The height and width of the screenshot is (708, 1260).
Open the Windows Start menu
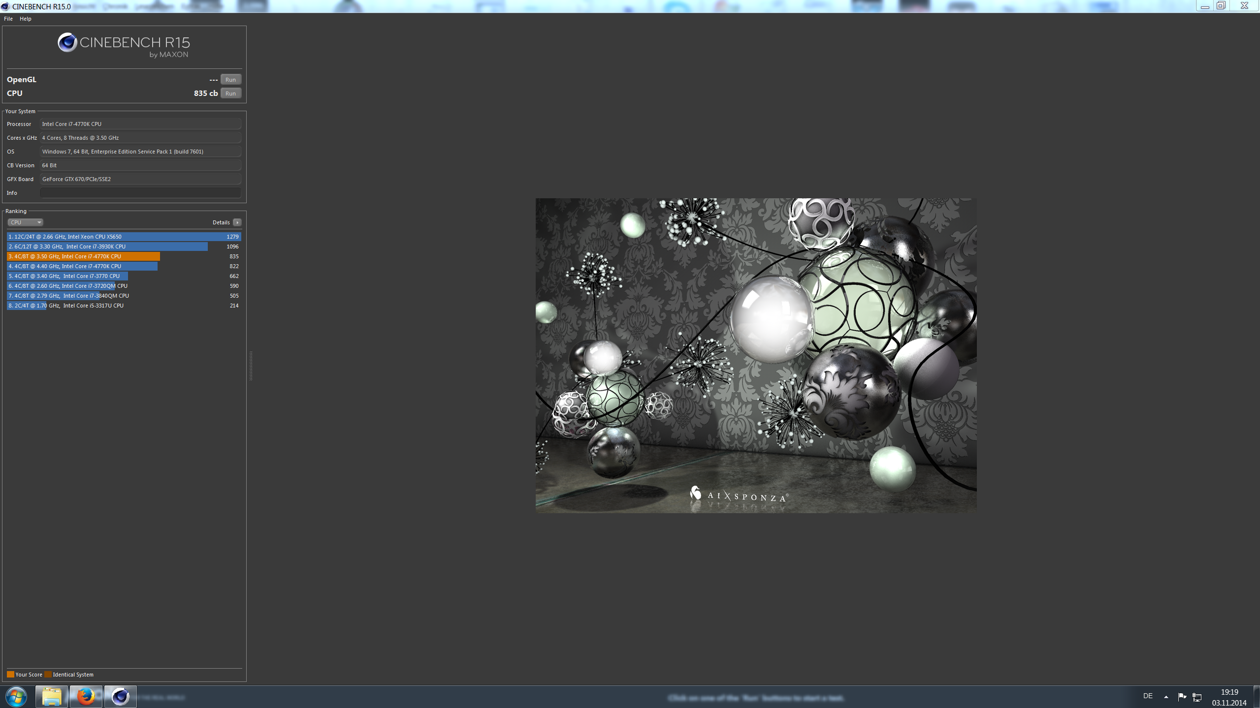coord(16,697)
